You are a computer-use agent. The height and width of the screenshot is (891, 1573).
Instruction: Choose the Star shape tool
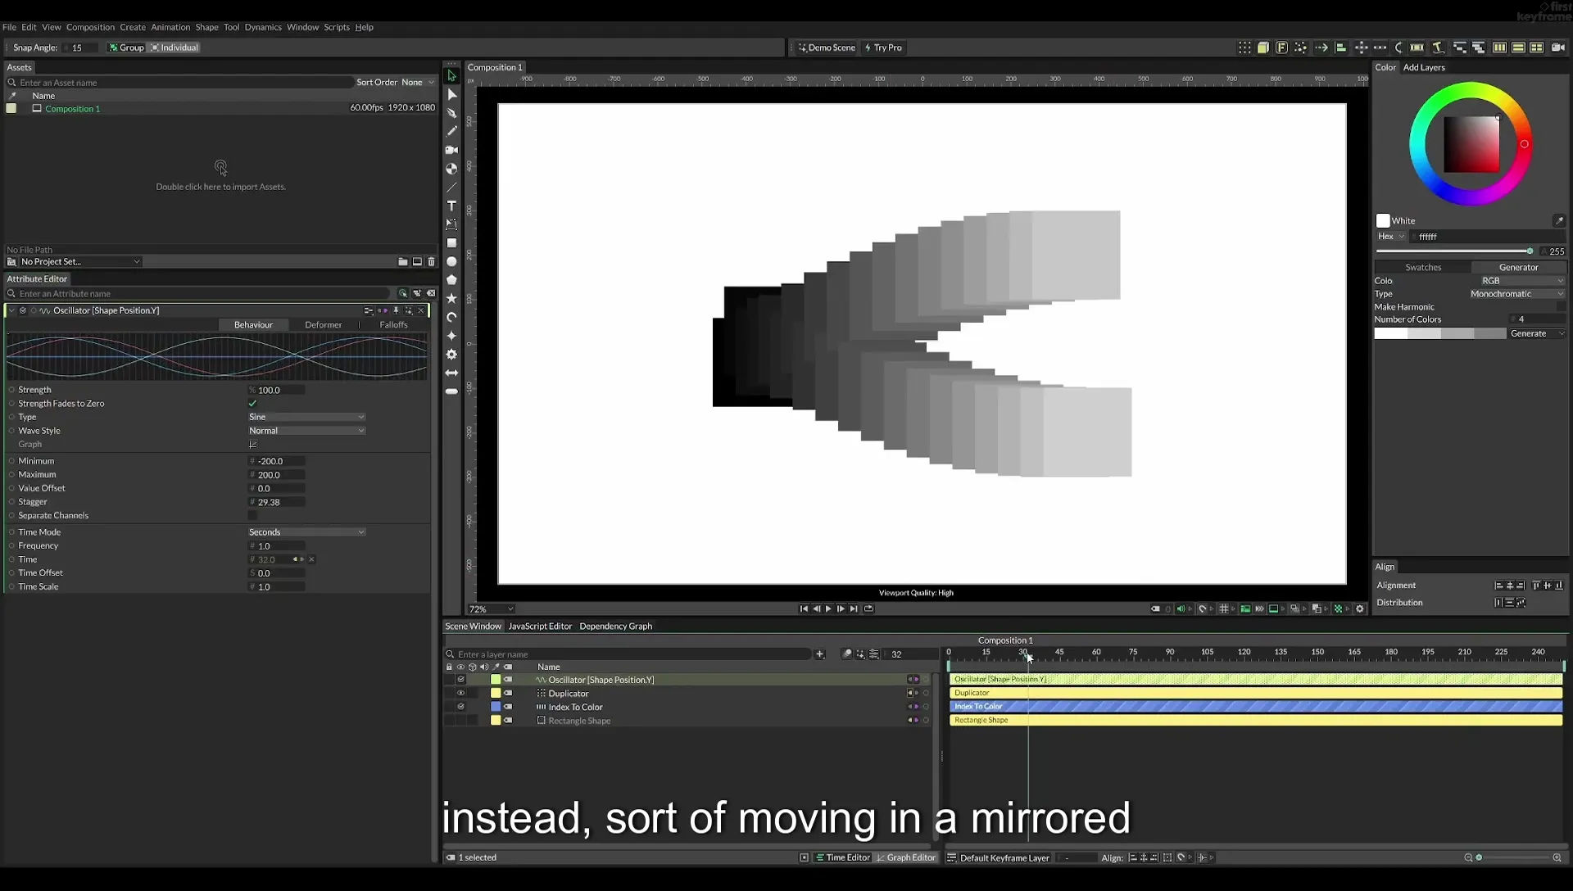[451, 299]
